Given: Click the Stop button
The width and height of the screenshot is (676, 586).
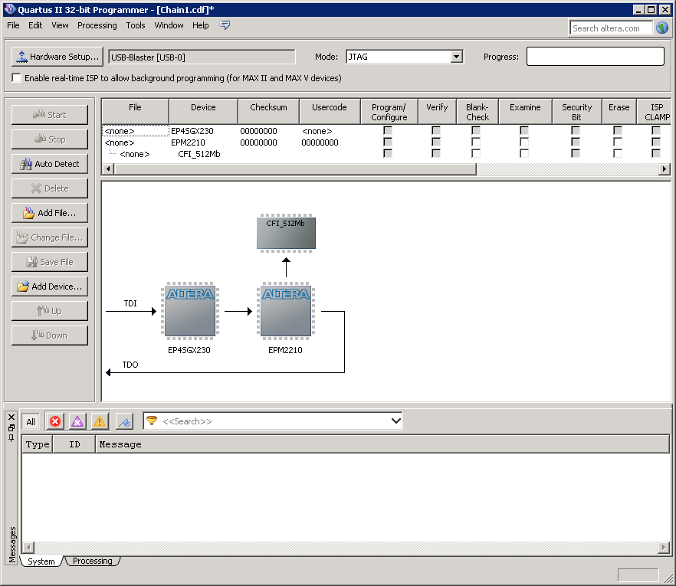Looking at the screenshot, I should click(50, 139).
